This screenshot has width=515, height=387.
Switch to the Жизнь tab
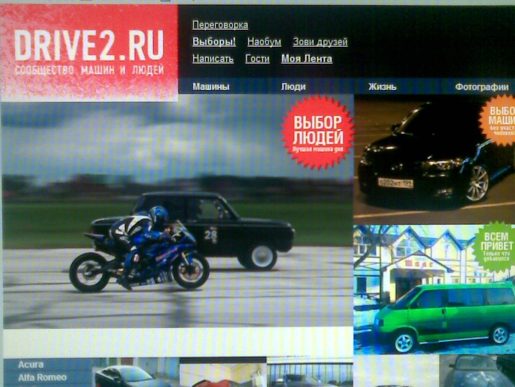pyautogui.click(x=382, y=87)
